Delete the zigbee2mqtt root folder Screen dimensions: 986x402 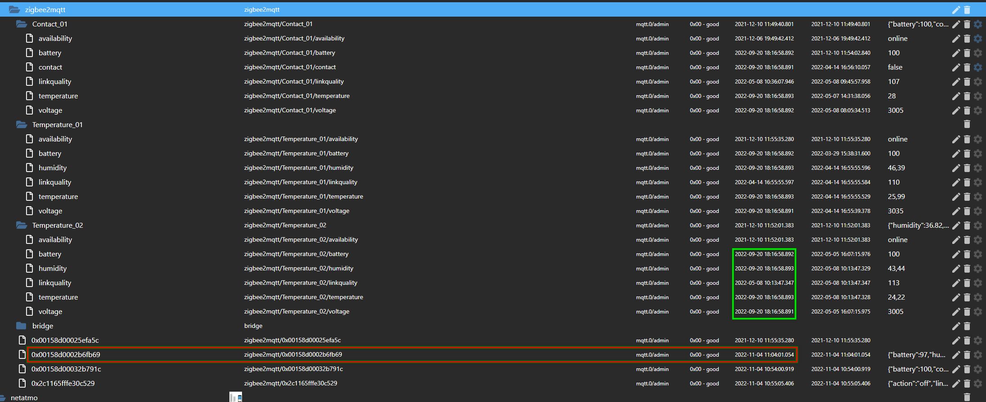point(967,10)
